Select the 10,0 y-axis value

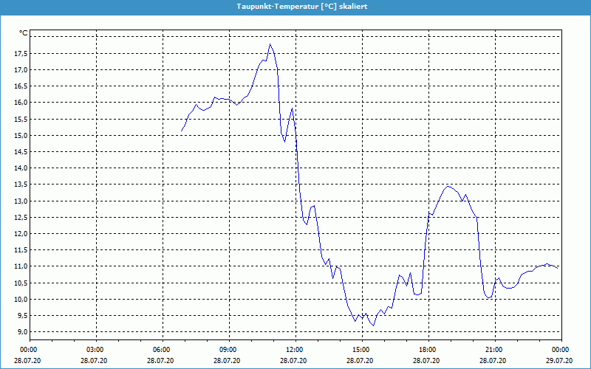[x=21, y=300]
